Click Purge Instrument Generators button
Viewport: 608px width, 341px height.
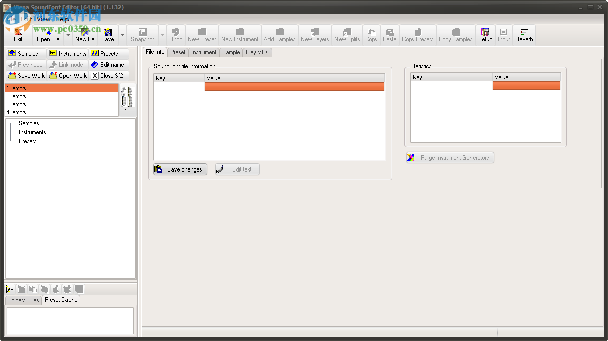pyautogui.click(x=450, y=158)
